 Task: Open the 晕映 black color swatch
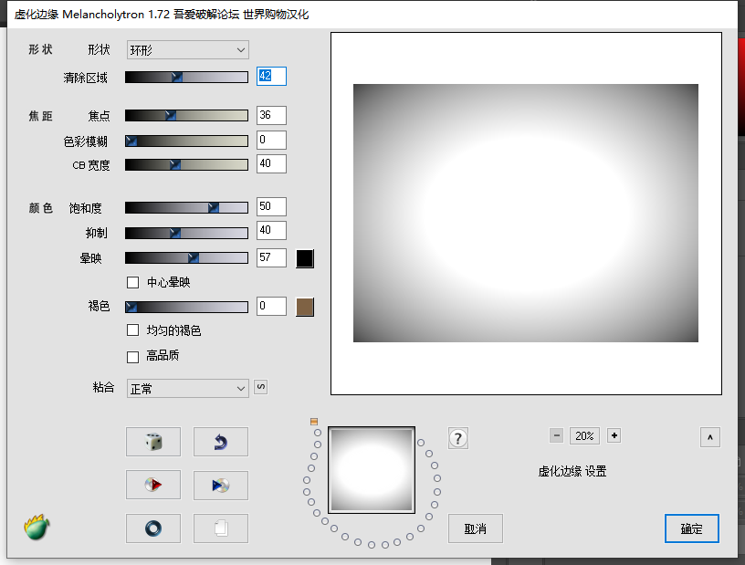tap(304, 258)
